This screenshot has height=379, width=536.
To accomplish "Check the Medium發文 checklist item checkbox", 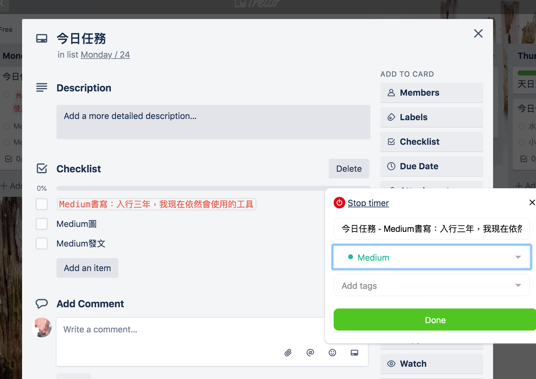I will click(42, 243).
